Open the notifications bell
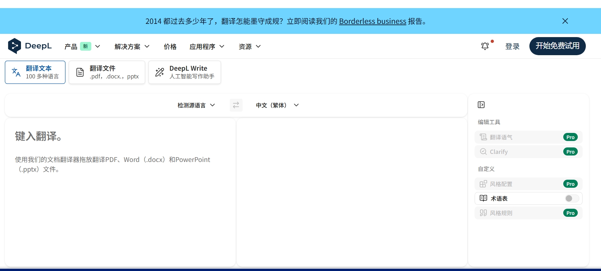601x271 pixels. [x=485, y=46]
